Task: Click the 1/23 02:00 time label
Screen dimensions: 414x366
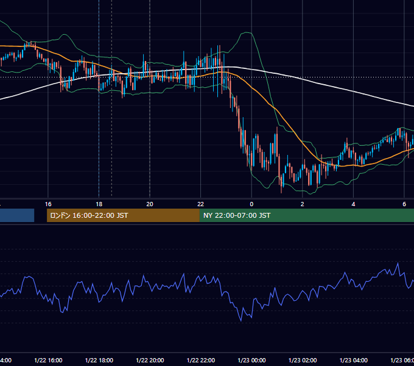Action: click(303, 360)
